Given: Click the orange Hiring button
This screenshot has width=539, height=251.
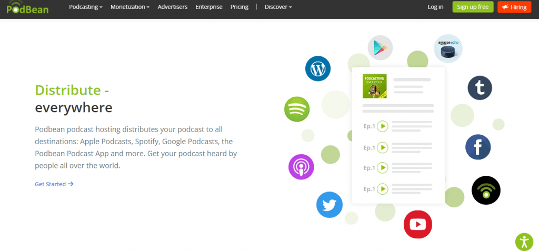Looking at the screenshot, I should point(515,7).
